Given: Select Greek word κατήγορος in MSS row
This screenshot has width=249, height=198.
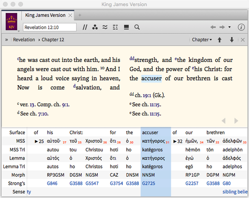Looking at the screenshot, I should pos(153,141).
